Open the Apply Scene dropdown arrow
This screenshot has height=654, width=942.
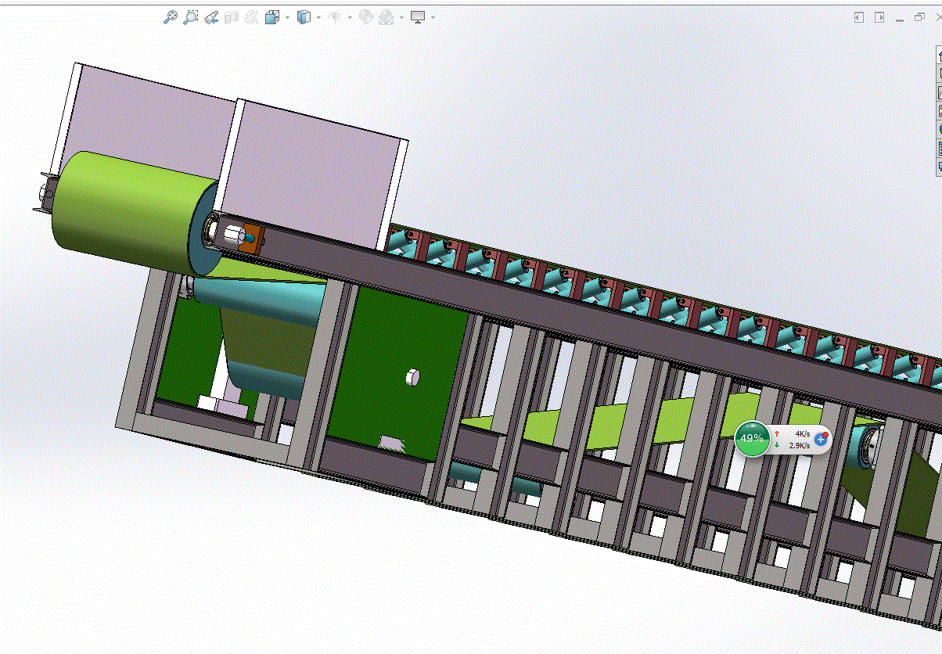(401, 17)
